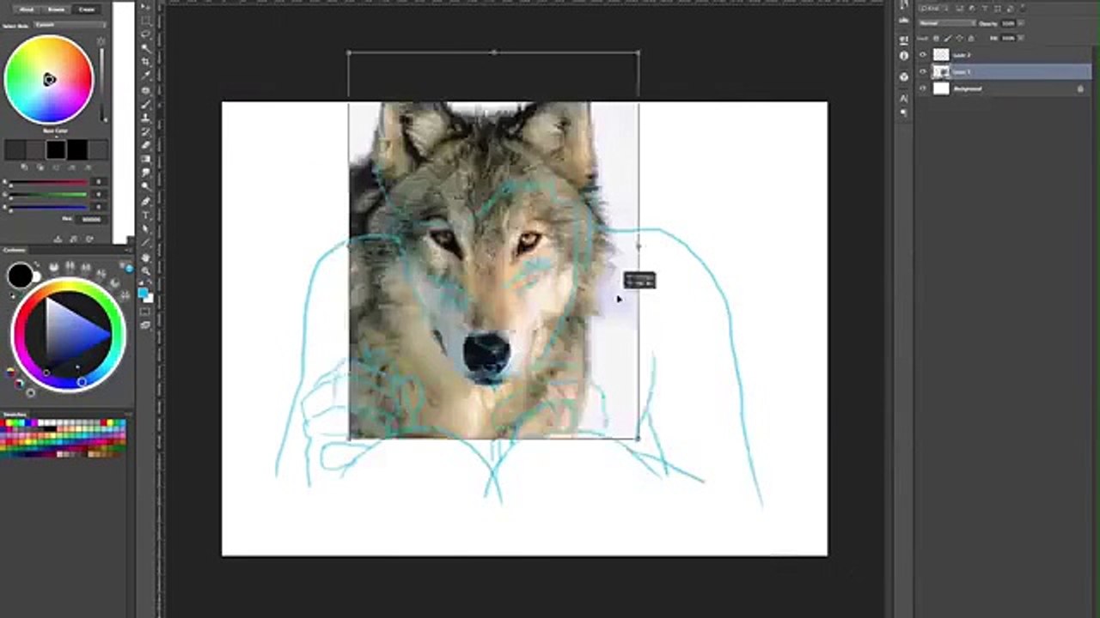Toggle type layer filter icon
The image size is (1100, 618).
pos(985,9)
